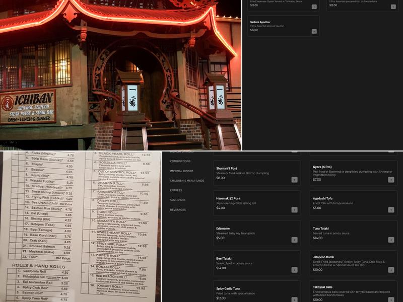
Task: Click plus icon on Jalapeno Bomb
Action: point(391,270)
